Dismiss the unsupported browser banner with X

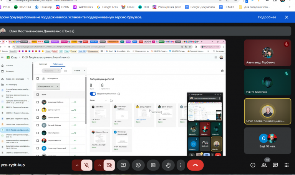pyautogui.click(x=287, y=17)
